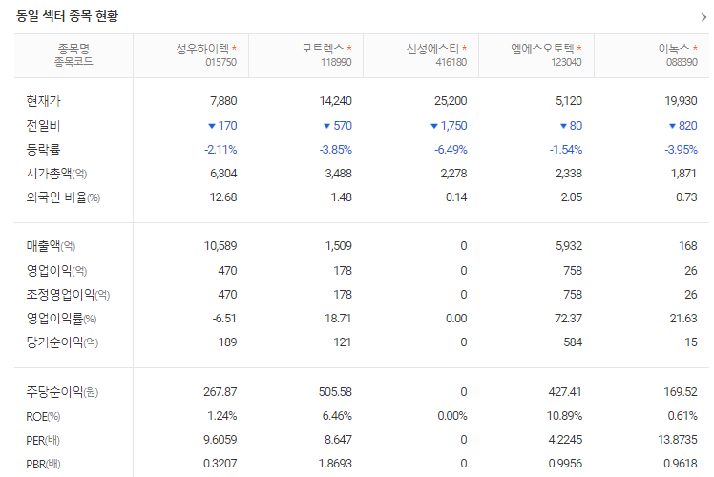Image resolution: width=714 pixels, height=477 pixels.
Task: Select stock code 123040
Action: click(x=566, y=62)
